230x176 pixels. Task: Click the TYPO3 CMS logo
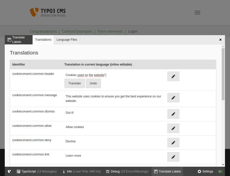(x=48, y=12)
